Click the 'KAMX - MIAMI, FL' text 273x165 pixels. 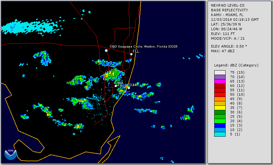coord(227,15)
